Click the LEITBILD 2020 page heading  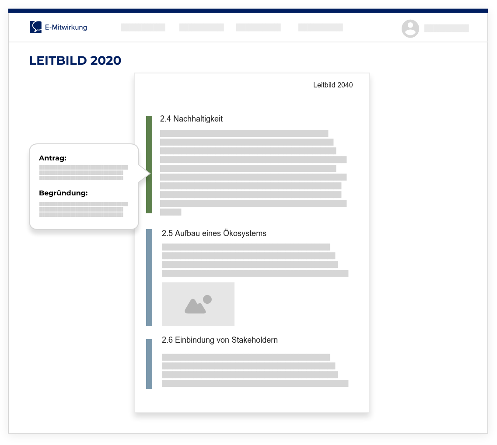(75, 61)
